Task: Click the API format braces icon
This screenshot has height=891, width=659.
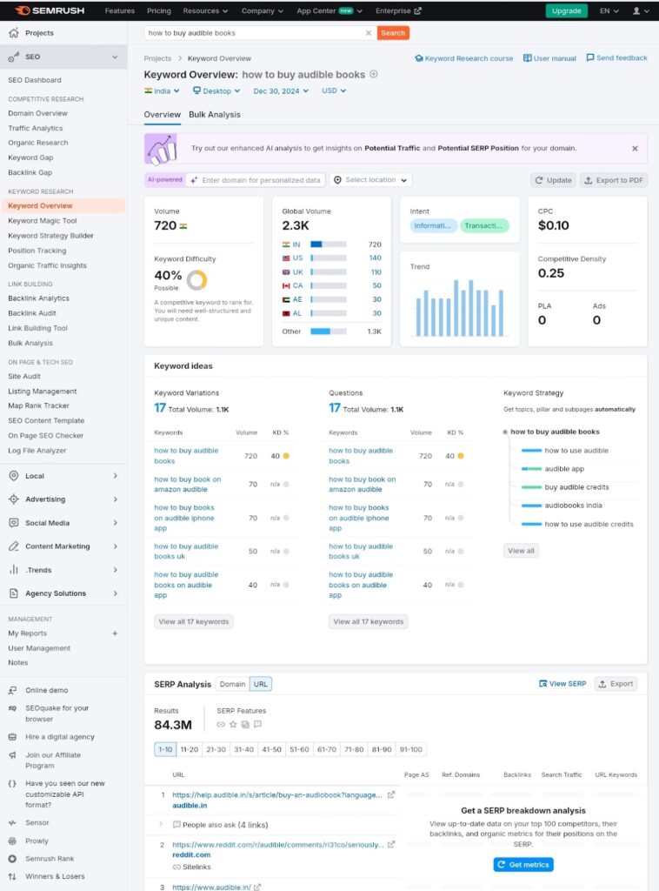Action: tap(12, 784)
